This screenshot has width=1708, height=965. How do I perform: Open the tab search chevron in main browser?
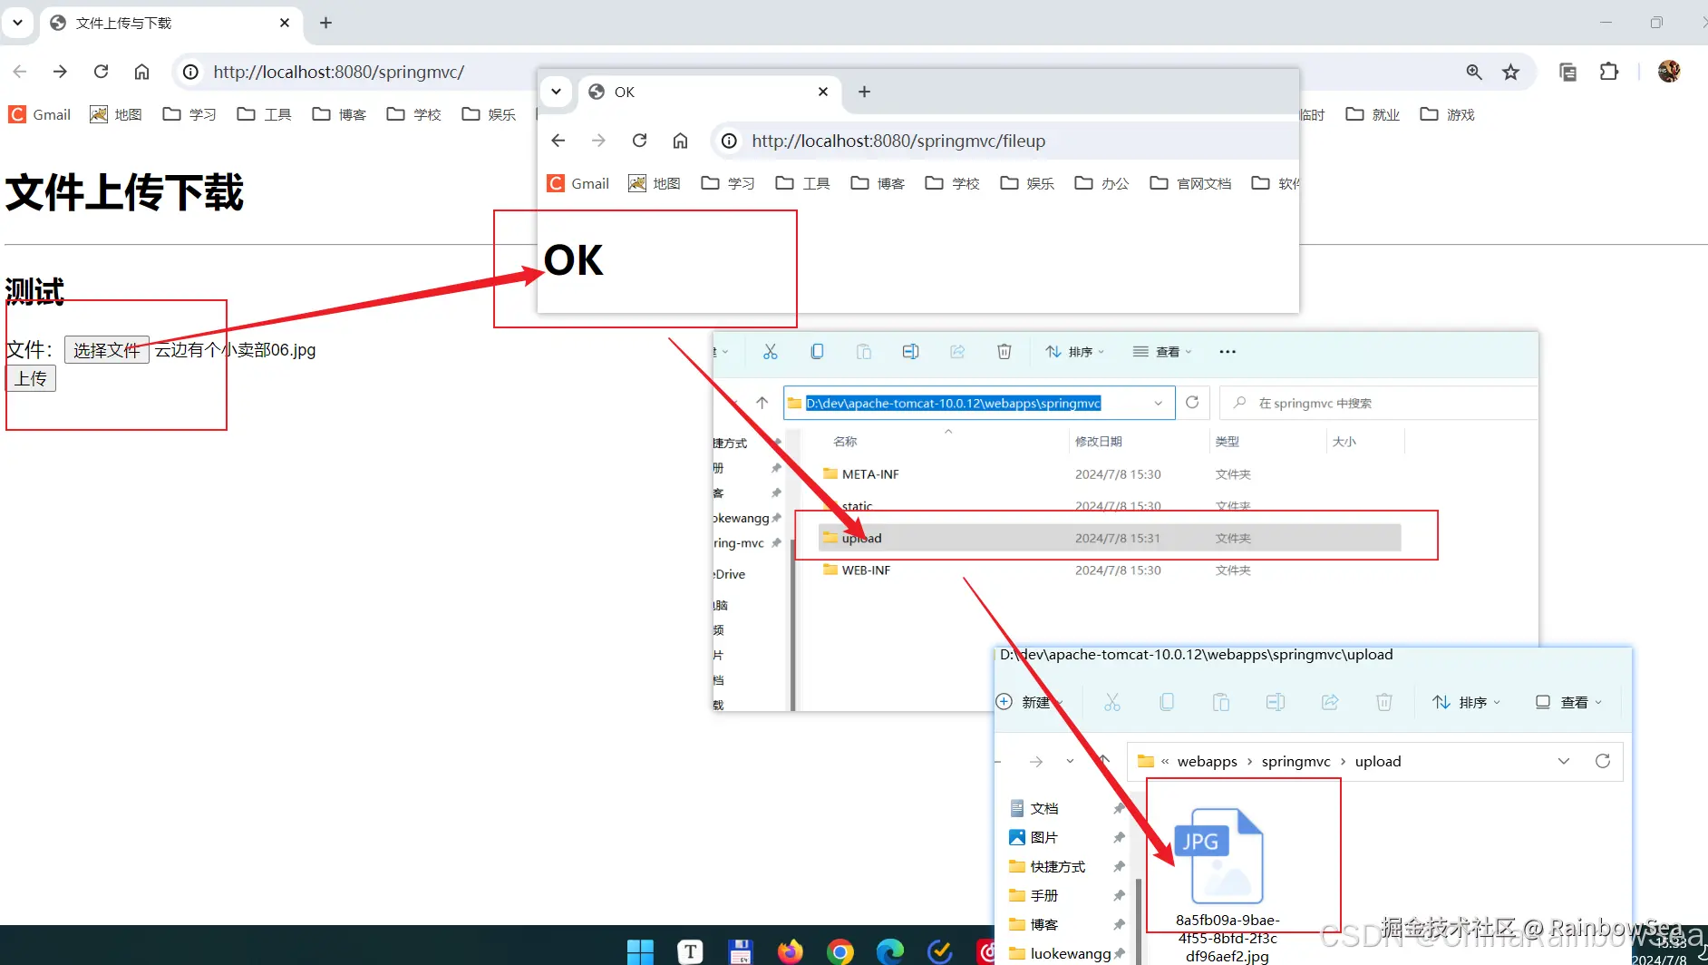17,23
